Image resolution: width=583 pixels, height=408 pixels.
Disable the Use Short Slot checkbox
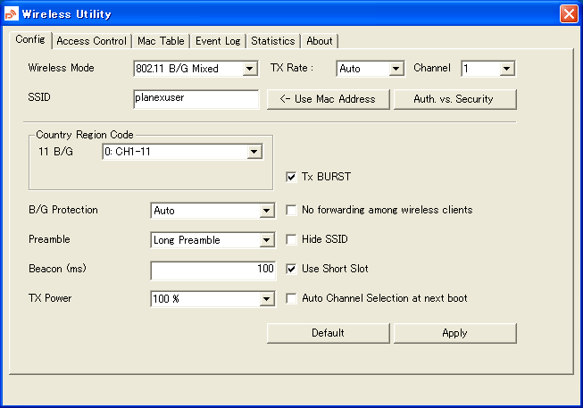(291, 269)
